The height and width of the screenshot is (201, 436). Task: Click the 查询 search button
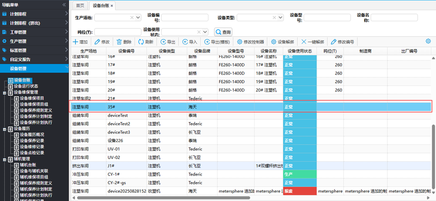223,32
